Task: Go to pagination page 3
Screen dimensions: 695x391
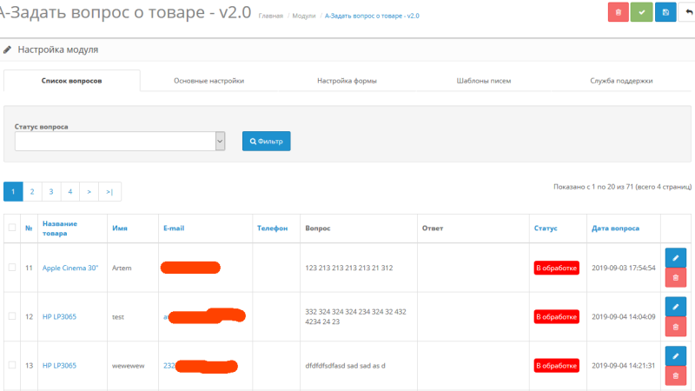Action: (51, 191)
